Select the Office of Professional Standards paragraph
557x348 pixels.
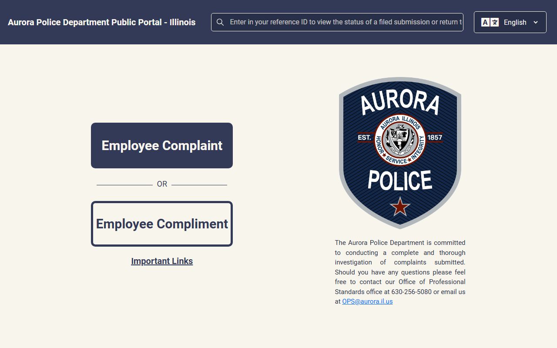pos(400,272)
